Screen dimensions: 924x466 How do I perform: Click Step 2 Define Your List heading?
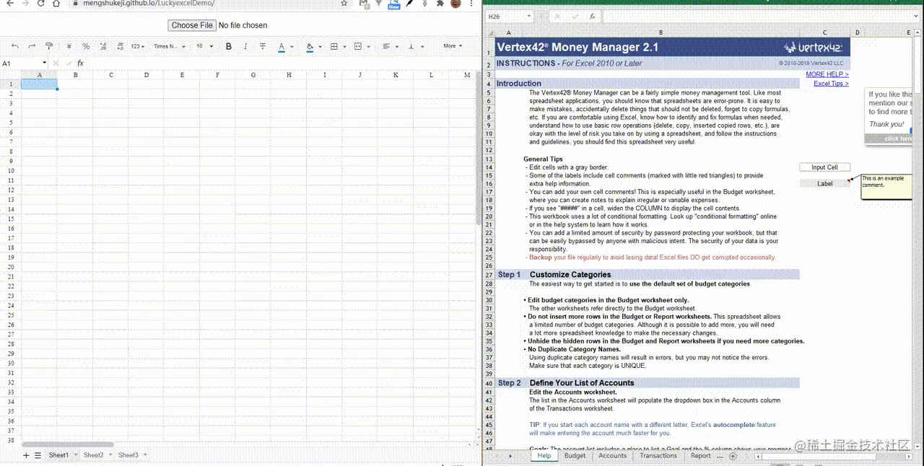pos(566,383)
